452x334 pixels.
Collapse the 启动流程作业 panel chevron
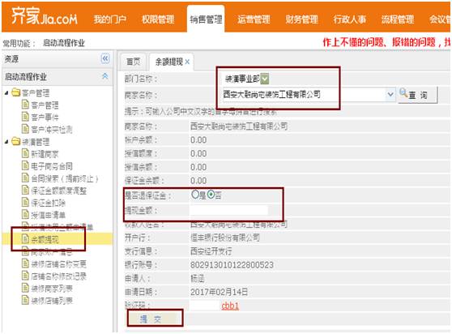click(105, 76)
